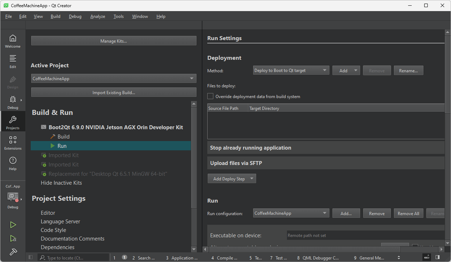Open the Extensions mode
Viewport: 451px width, 262px height.
[13, 143]
